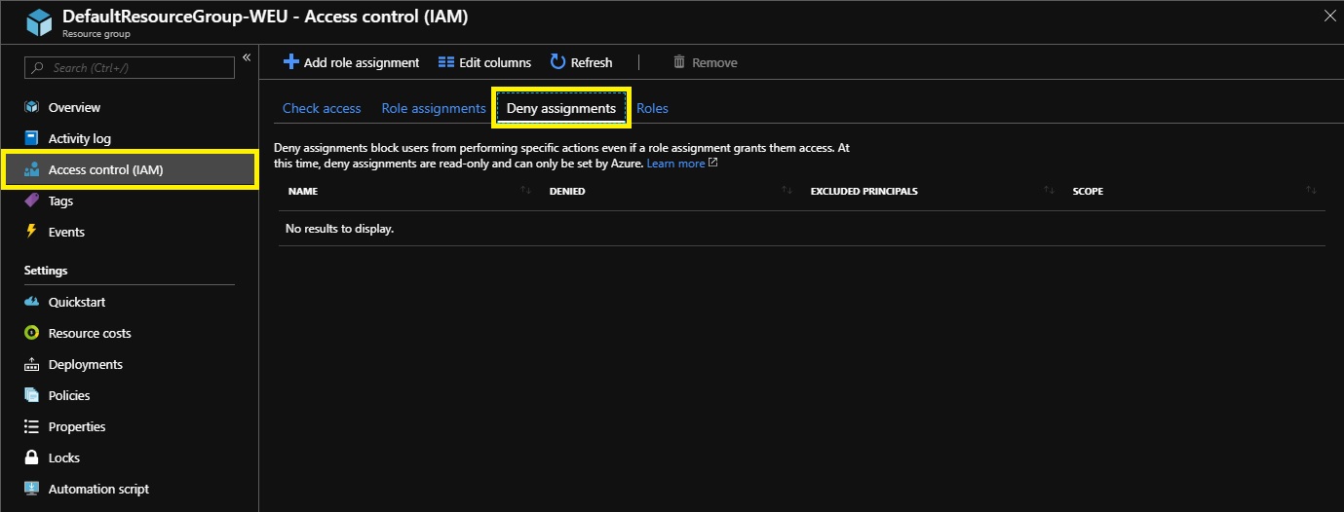Follow the Learn more link

pos(675,164)
